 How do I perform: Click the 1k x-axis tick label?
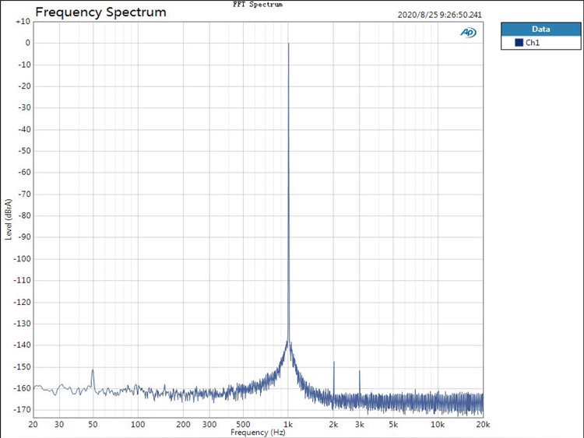coord(288,425)
